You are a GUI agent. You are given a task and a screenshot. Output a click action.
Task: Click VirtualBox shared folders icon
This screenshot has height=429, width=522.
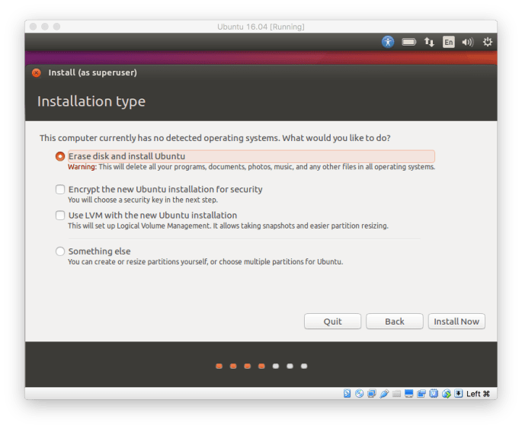[396, 394]
